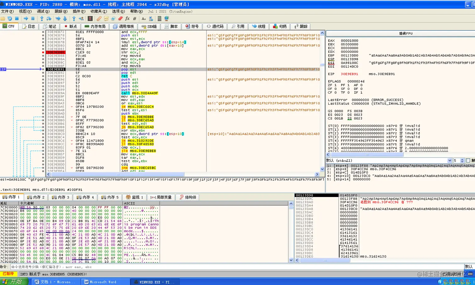Image resolution: width=475 pixels, height=285 pixels.
Task: Open the Scylla plugin icon
Action: [90, 19]
